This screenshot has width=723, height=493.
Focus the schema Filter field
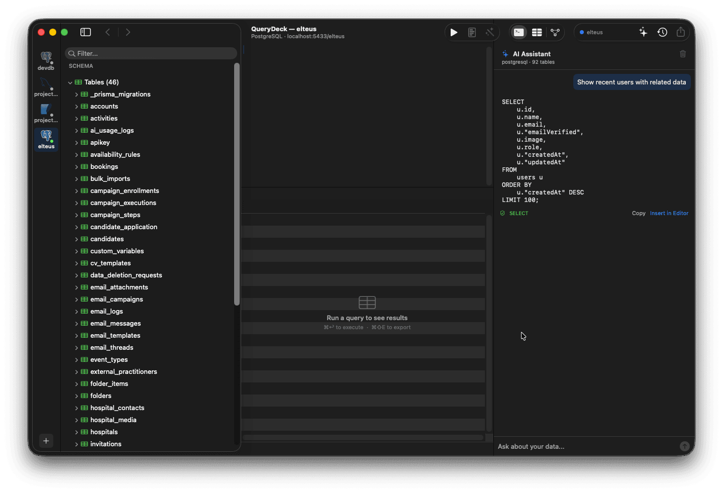[151, 53]
